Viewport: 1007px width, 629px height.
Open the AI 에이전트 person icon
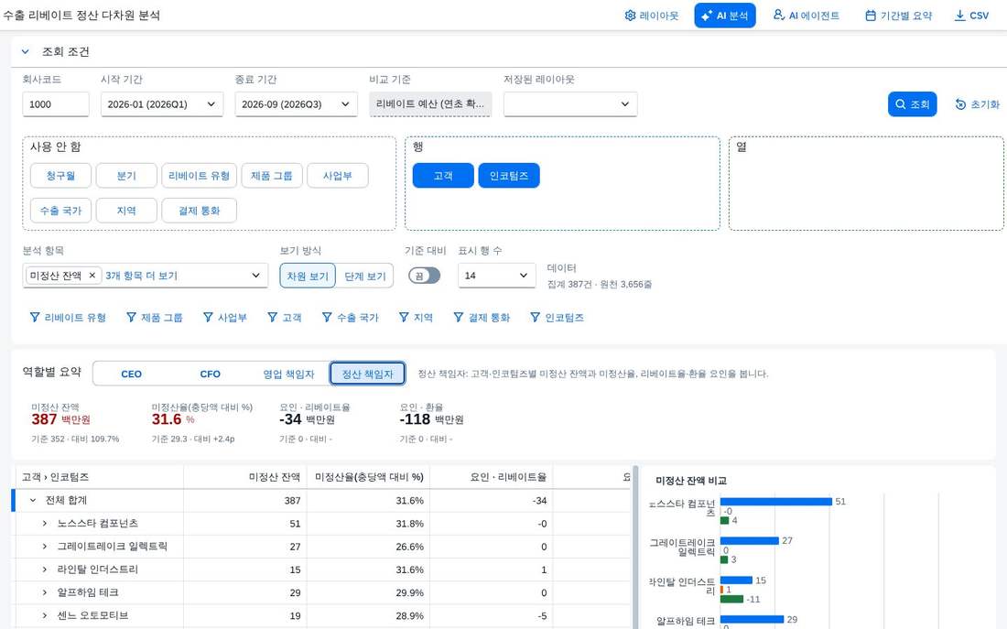(x=778, y=15)
